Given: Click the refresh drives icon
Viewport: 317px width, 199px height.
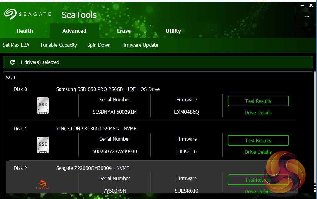Looking at the screenshot, I should (x=12, y=62).
